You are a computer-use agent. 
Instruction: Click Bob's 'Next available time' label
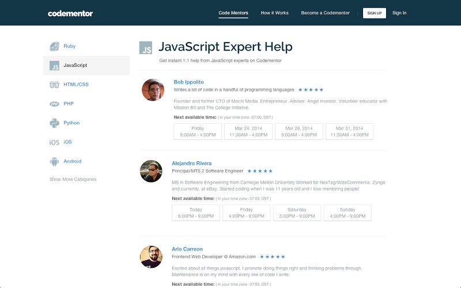click(195, 118)
